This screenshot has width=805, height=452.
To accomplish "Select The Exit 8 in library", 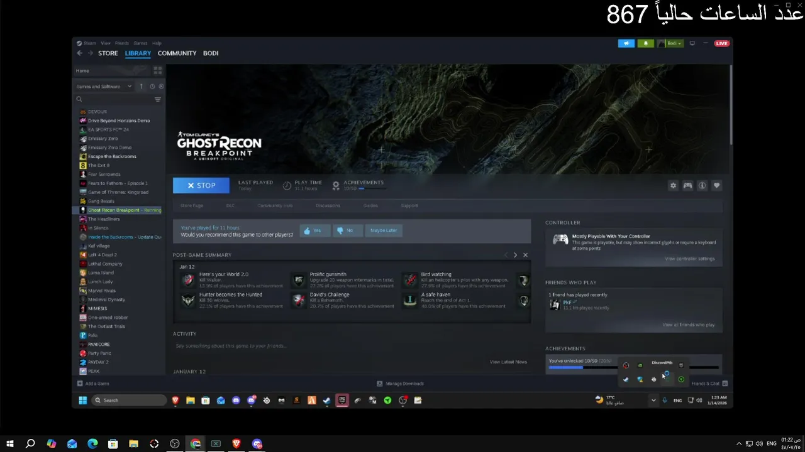I will (x=99, y=165).
